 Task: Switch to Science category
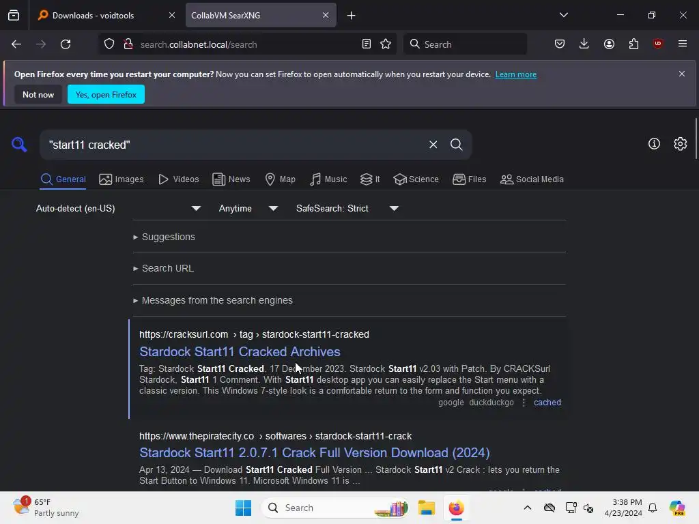click(x=416, y=179)
